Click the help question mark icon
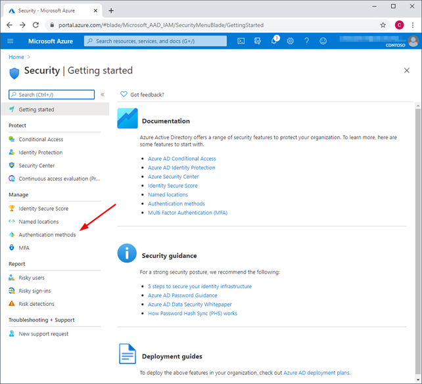422x384 pixels. pyautogui.click(x=306, y=41)
